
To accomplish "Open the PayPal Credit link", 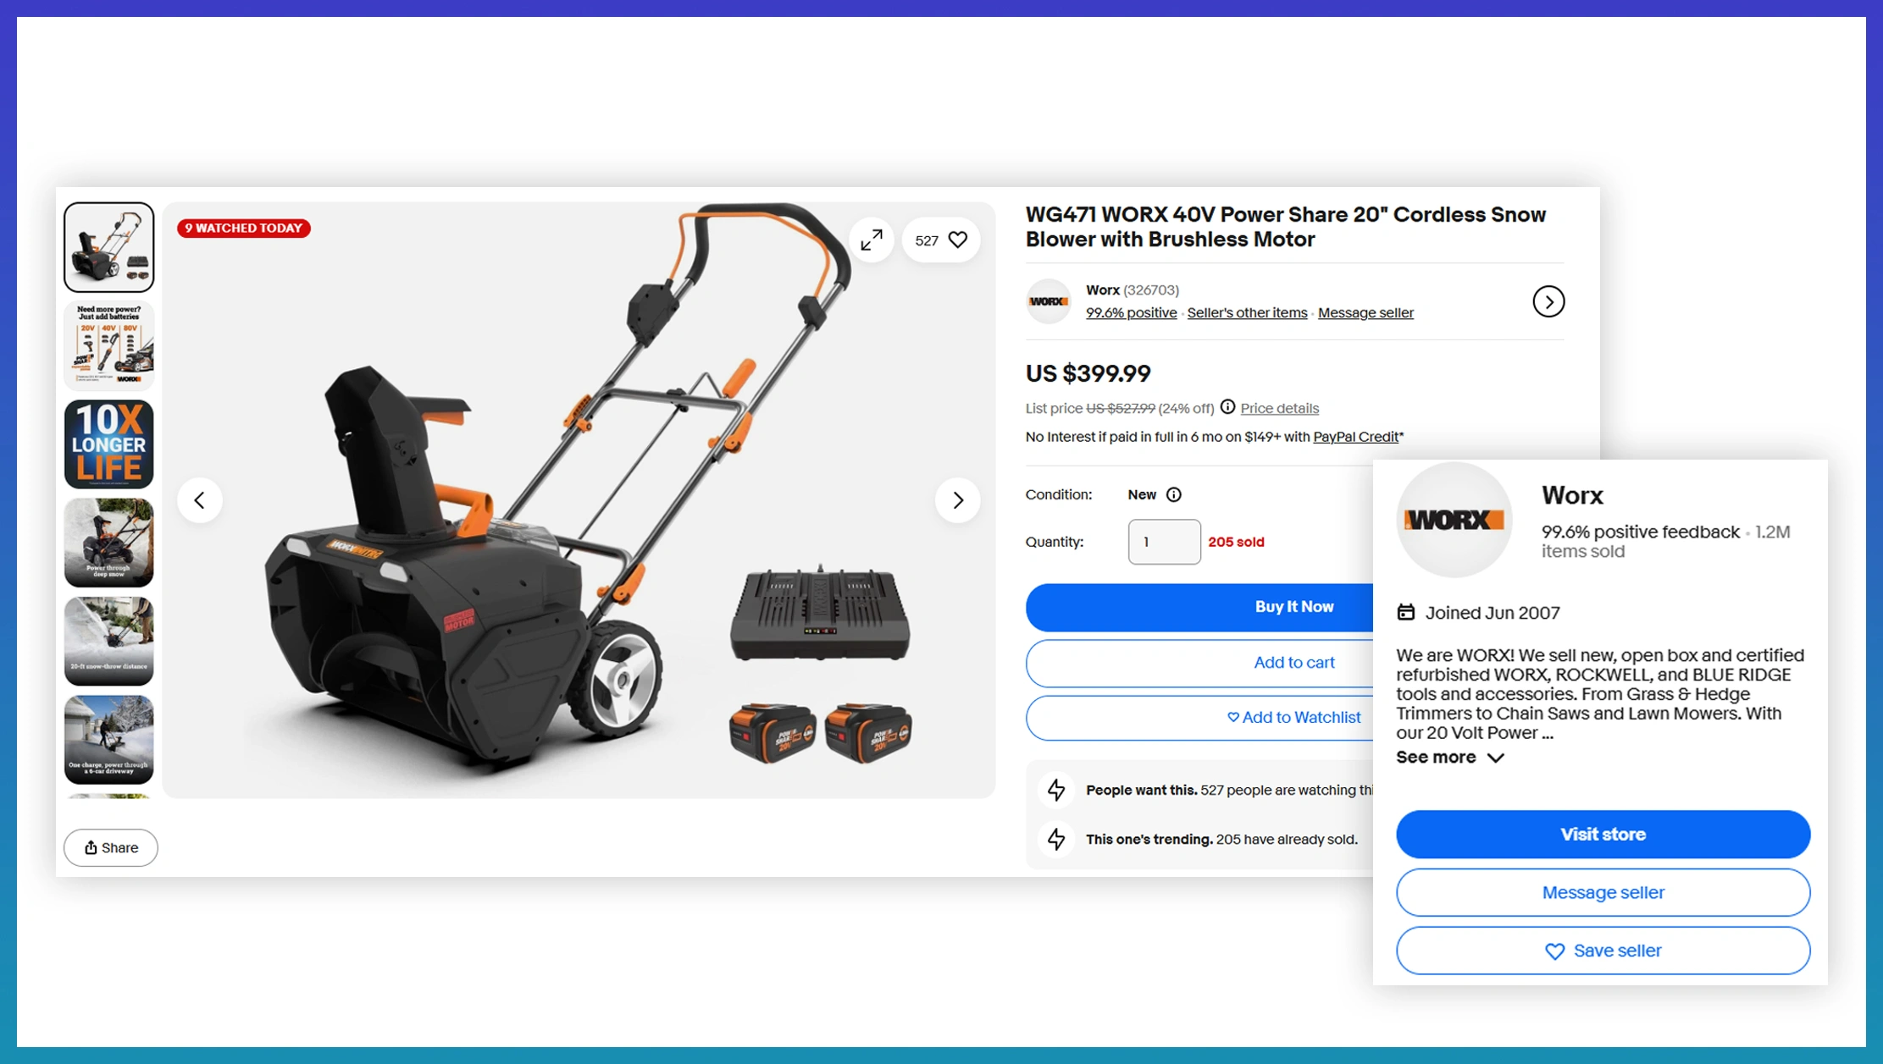I will 1355,437.
